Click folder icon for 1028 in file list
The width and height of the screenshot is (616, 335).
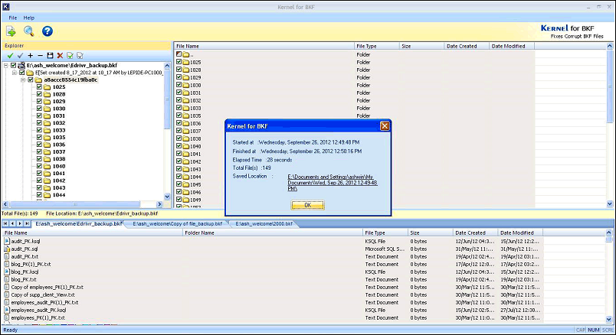pos(186,70)
